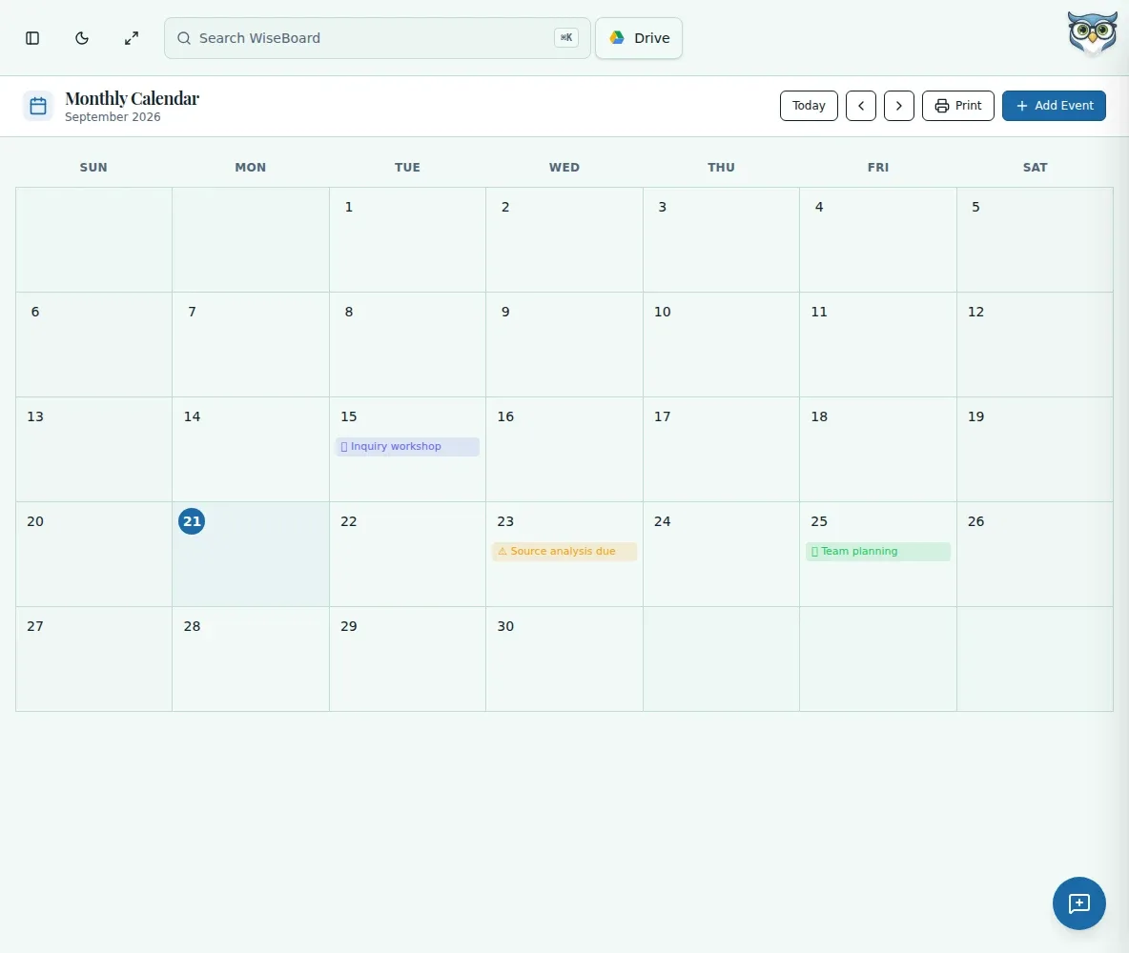Viewport: 1129px width, 953px height.
Task: Select September 1 cell
Action: click(407, 240)
